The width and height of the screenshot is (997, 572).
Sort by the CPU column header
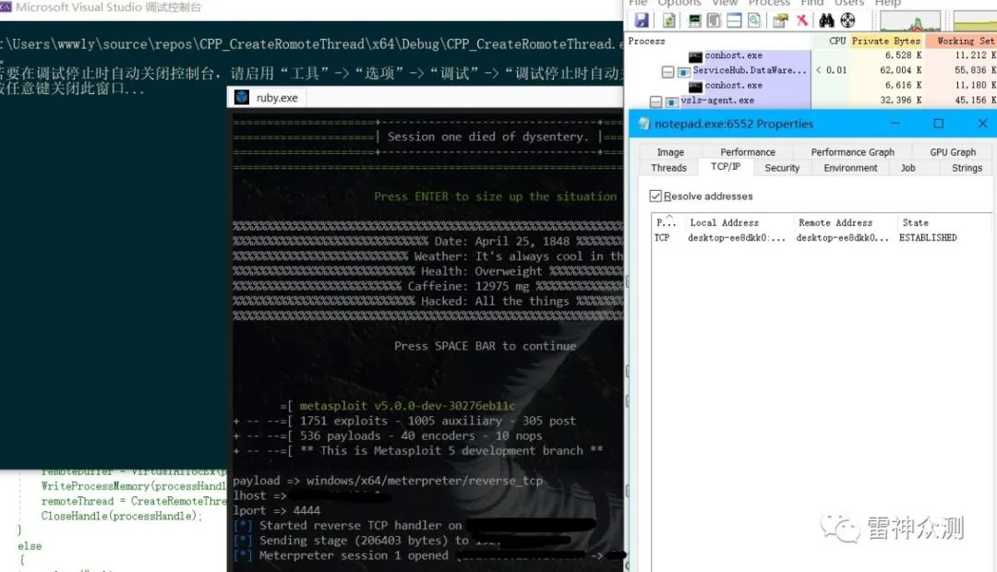[x=831, y=41]
